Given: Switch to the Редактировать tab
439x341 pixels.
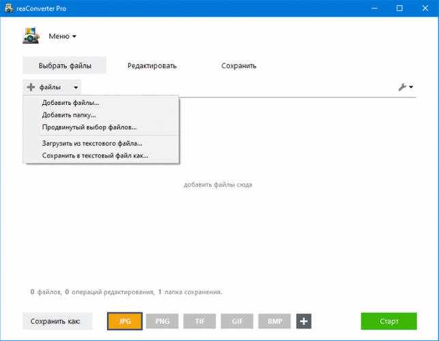Looking at the screenshot, I should [x=152, y=66].
